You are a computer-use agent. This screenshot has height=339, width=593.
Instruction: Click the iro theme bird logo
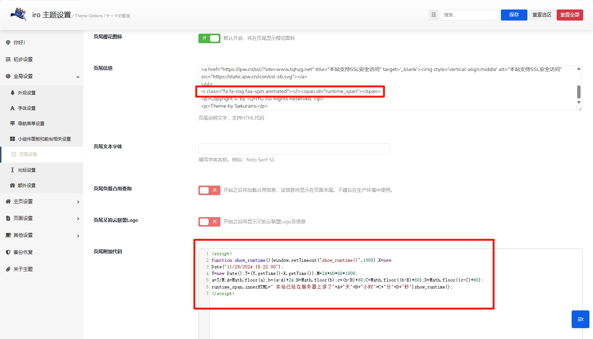pyautogui.click(x=19, y=14)
